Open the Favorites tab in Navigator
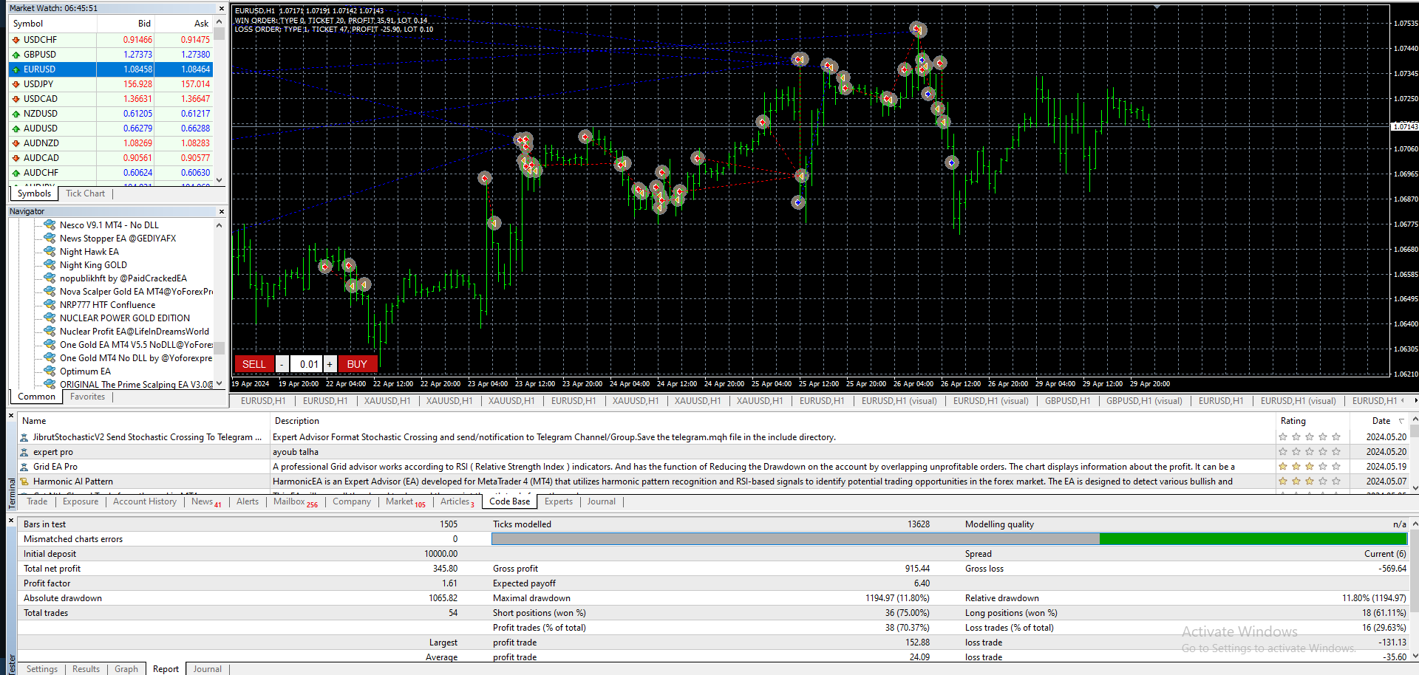The height and width of the screenshot is (675, 1419). 87,397
